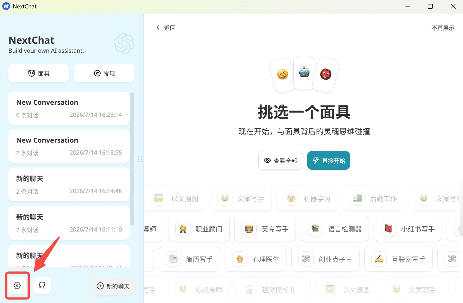Go back with the 返回 arrow

click(166, 28)
